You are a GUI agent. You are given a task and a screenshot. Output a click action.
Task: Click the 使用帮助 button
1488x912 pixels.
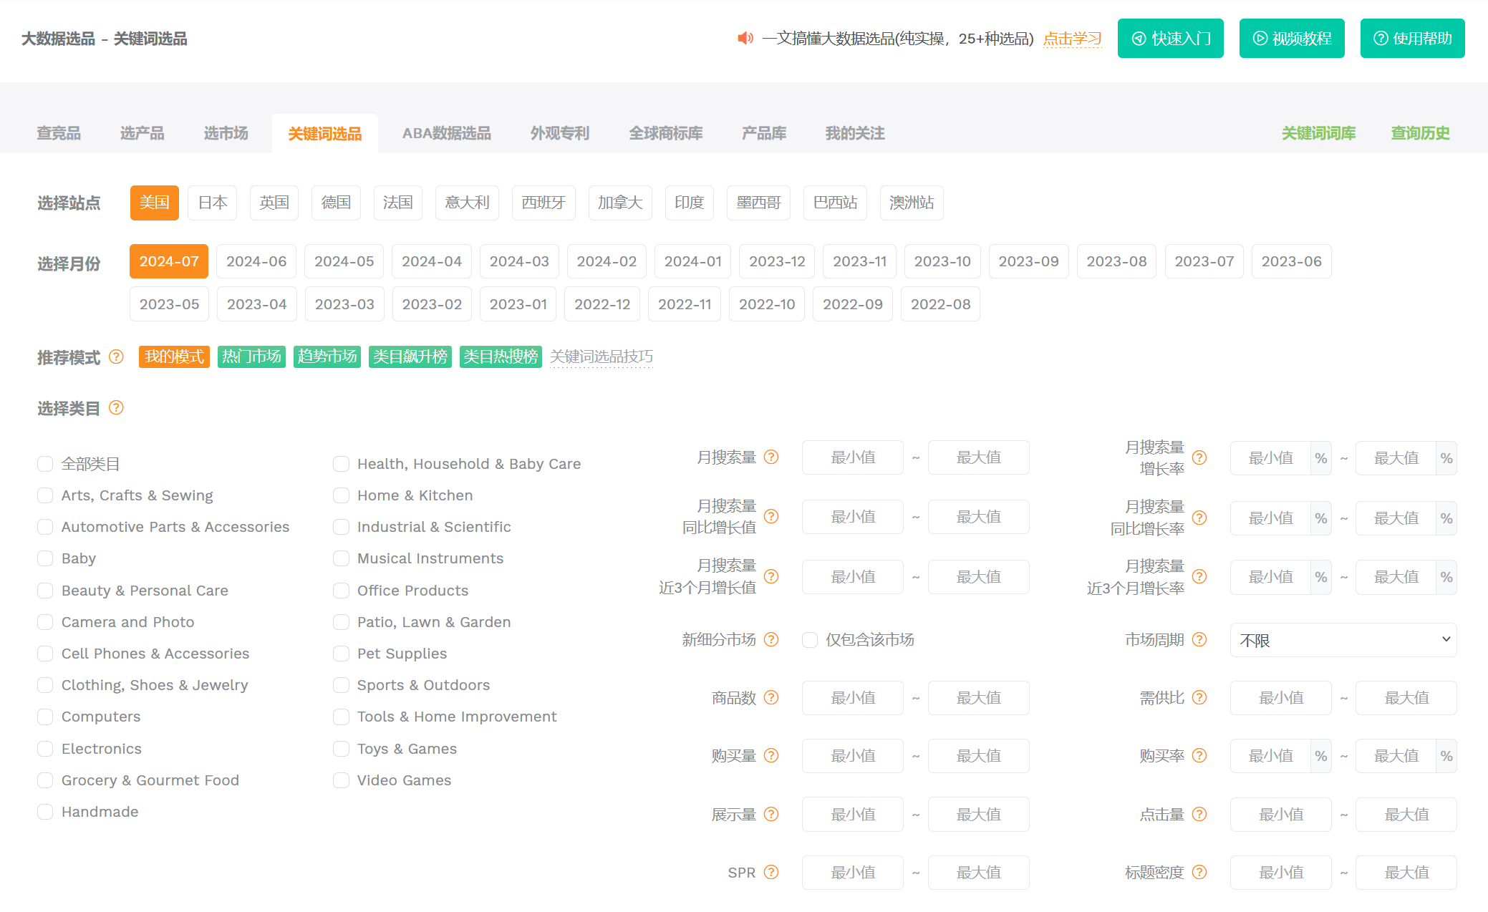tap(1413, 38)
